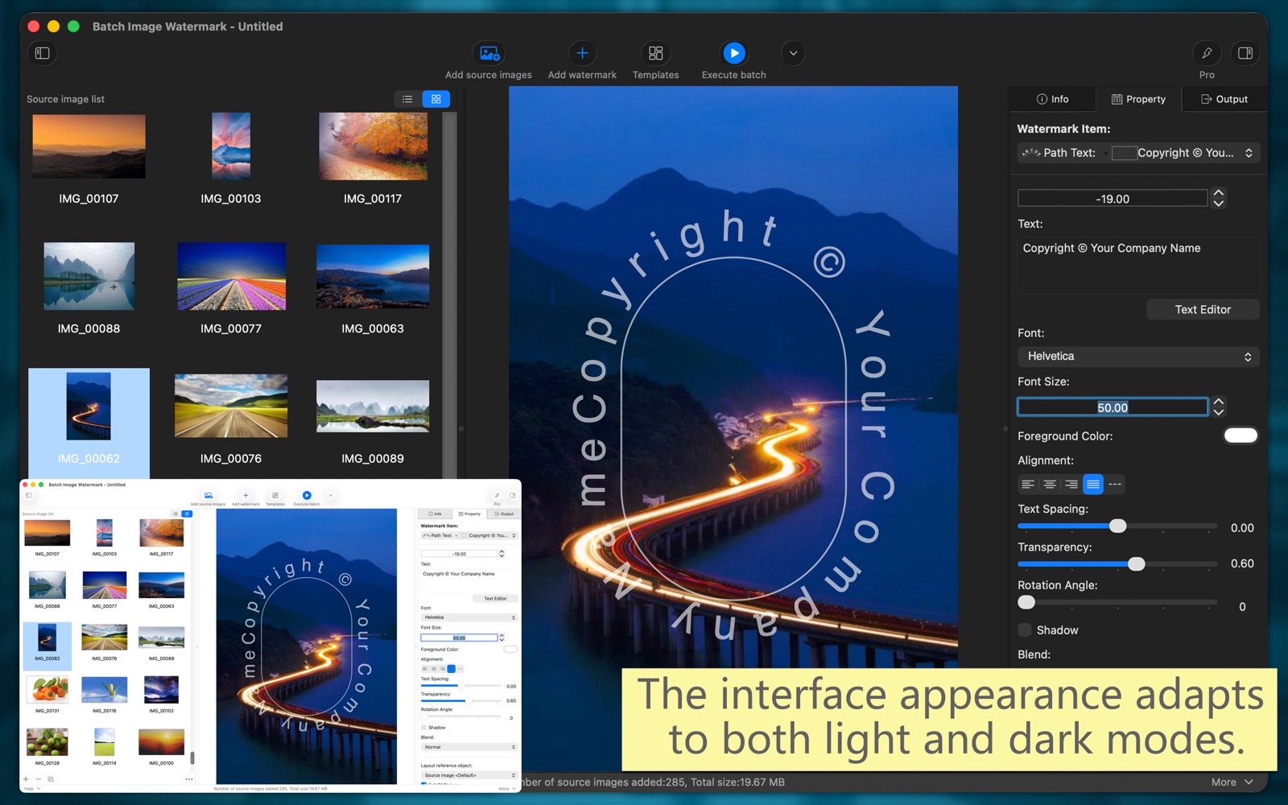The image size is (1288, 805).
Task: Switch to the Output tab
Action: 1224,99
